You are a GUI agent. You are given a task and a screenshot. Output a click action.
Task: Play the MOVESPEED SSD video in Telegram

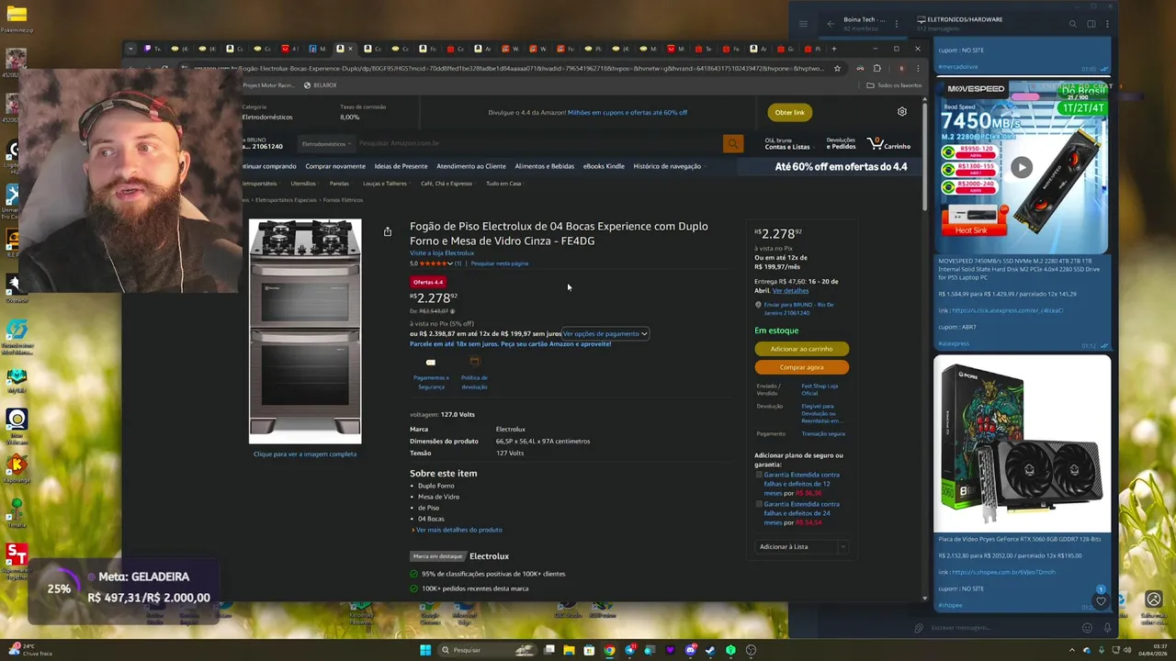[x=1022, y=167]
